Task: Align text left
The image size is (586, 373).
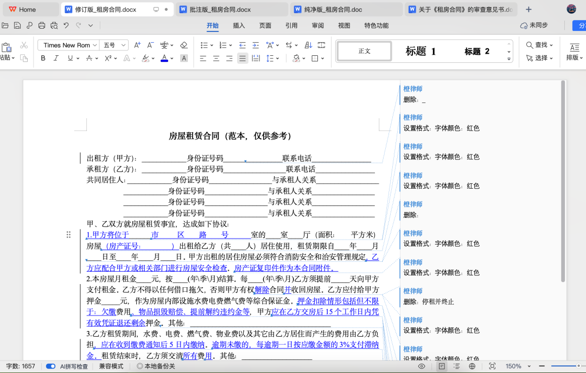Action: pos(203,58)
